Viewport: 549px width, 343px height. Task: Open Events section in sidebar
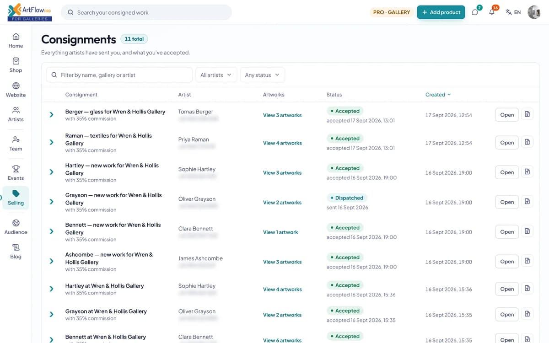click(x=16, y=173)
